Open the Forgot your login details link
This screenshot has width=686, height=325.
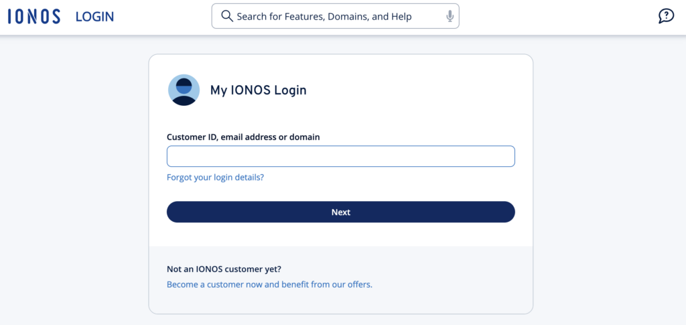tap(215, 178)
